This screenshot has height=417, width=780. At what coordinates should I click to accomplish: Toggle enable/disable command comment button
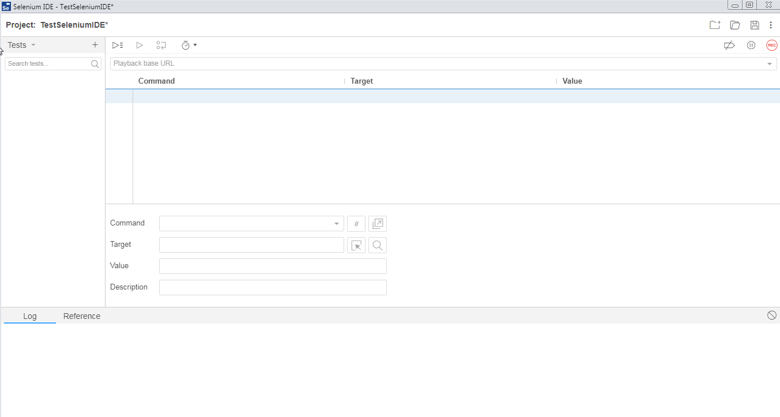(356, 224)
